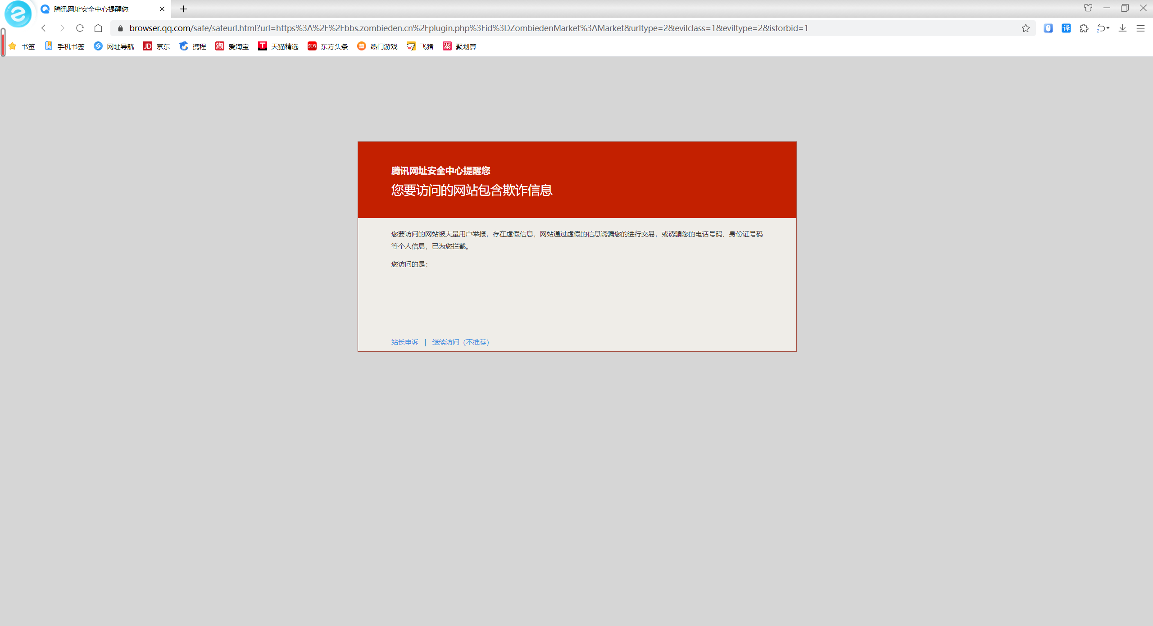1153x626 pixels.
Task: Click the blue translate (译) extension icon
Action: pyautogui.click(x=1066, y=28)
